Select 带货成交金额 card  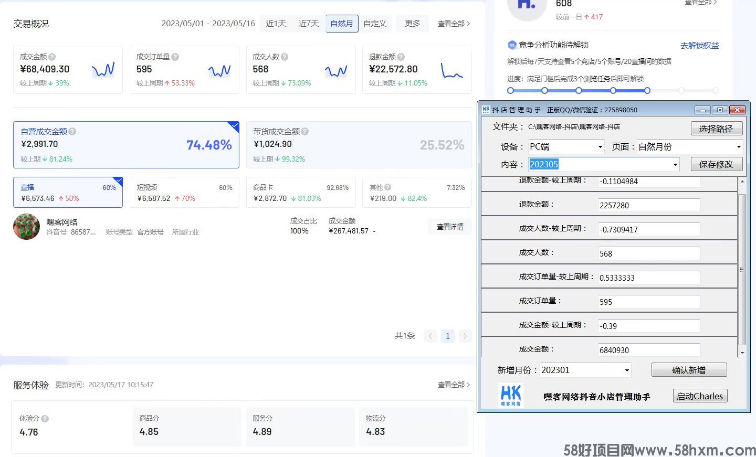pyautogui.click(x=359, y=145)
